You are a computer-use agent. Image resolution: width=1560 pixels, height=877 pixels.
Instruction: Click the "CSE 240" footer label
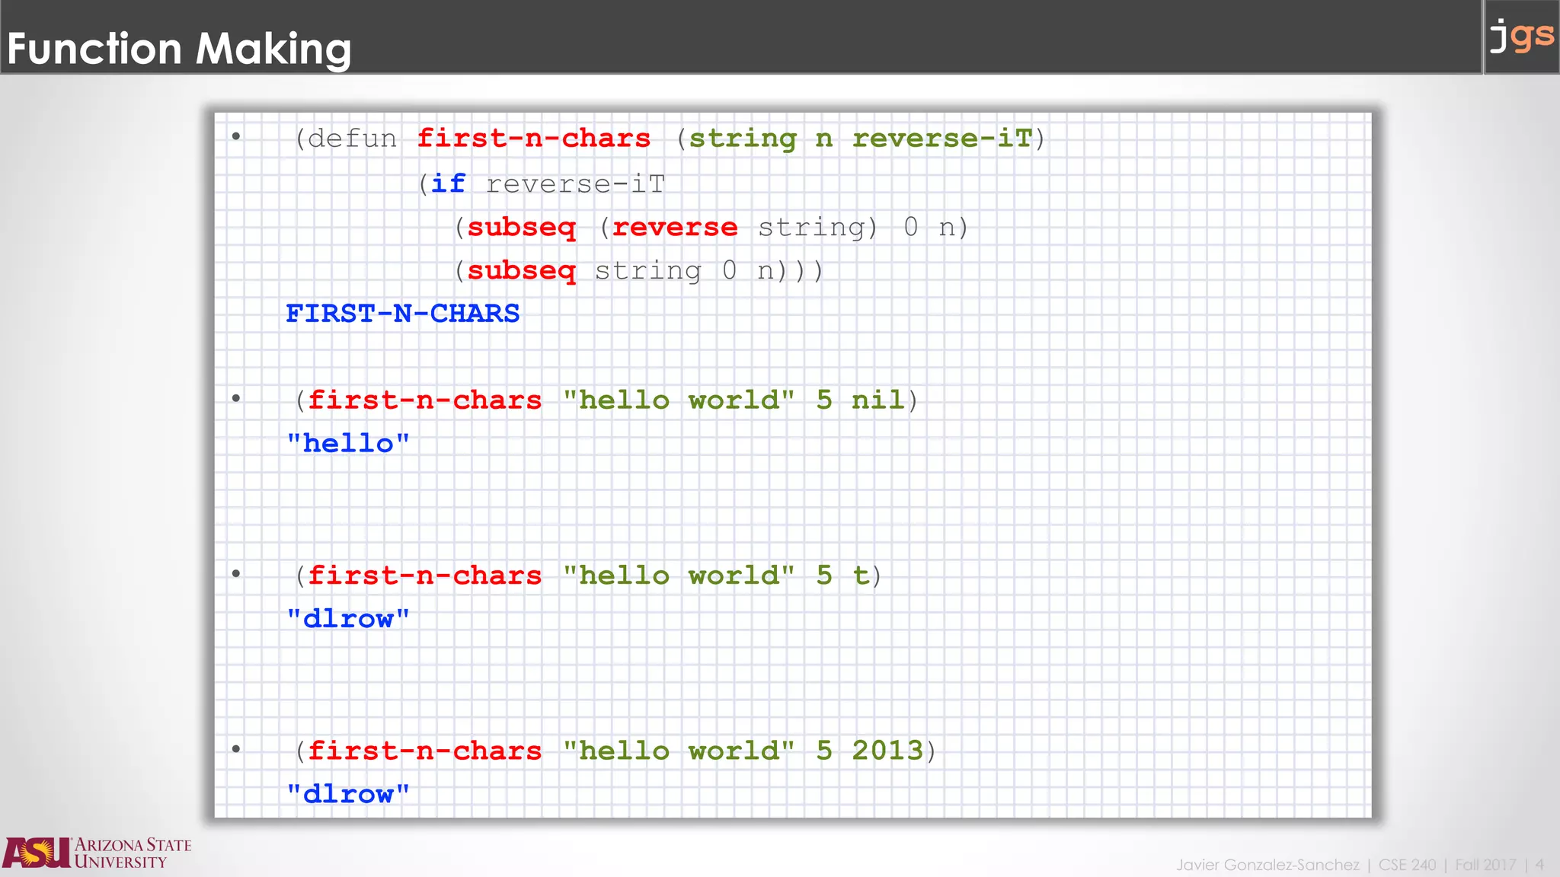(1407, 865)
